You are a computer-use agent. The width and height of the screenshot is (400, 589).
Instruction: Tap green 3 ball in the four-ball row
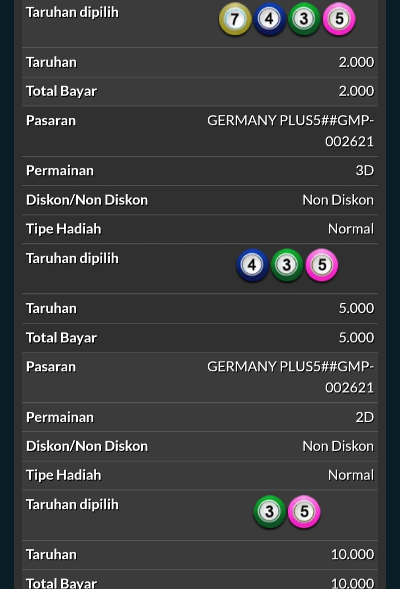coord(304,19)
